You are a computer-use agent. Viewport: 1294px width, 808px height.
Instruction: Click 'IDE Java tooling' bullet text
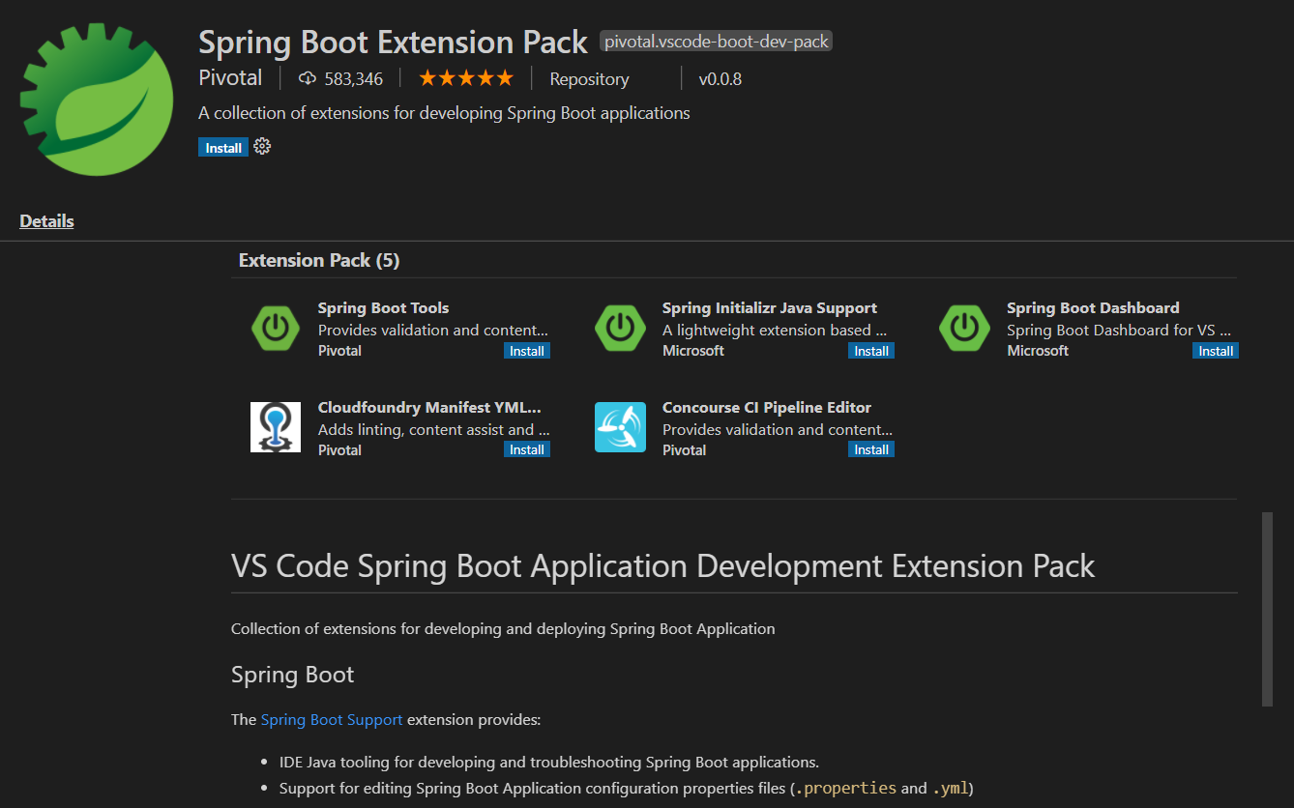pyautogui.click(x=549, y=762)
